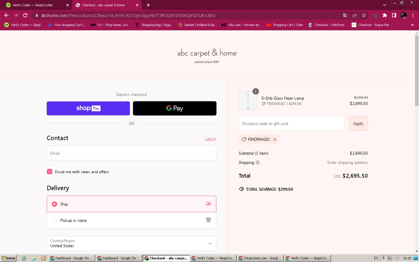This screenshot has width=419, height=262.
Task: Toggle the browser side panel
Action: pos(394,15)
